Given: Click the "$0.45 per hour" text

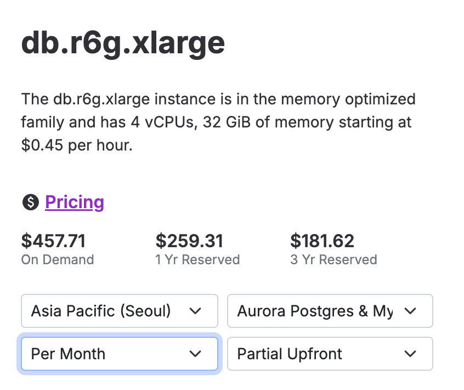Looking at the screenshot, I should pos(77,146).
